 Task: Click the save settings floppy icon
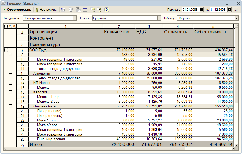click(99, 10)
